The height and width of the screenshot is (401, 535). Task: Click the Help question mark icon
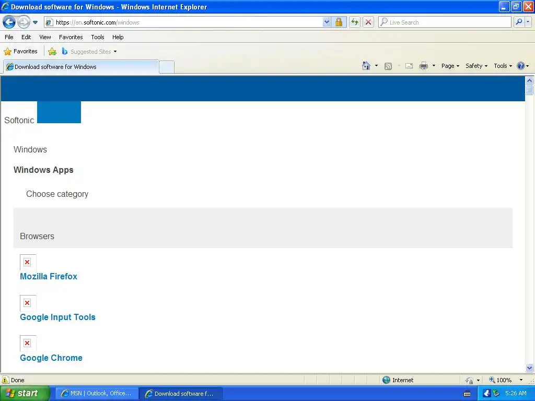(x=521, y=66)
